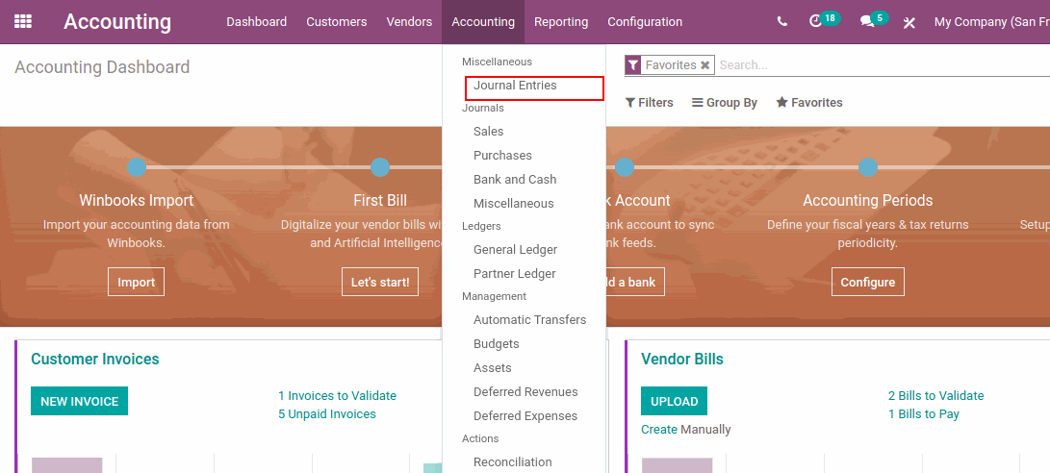Open the activities clock icon with badge 18

pos(816,21)
